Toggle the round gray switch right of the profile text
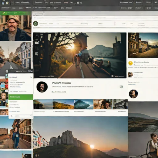The width and height of the screenshot is (158, 158). click(x=122, y=87)
